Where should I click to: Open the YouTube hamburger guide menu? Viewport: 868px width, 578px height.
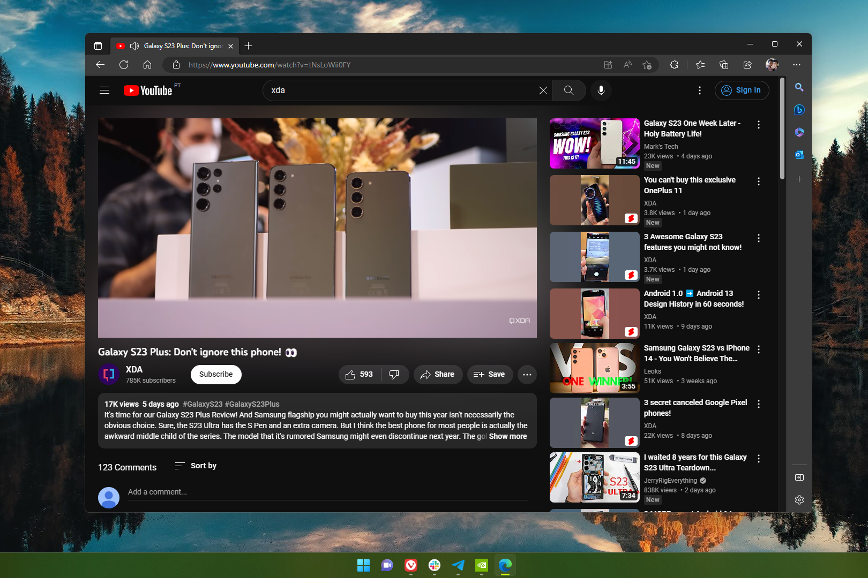click(x=104, y=90)
